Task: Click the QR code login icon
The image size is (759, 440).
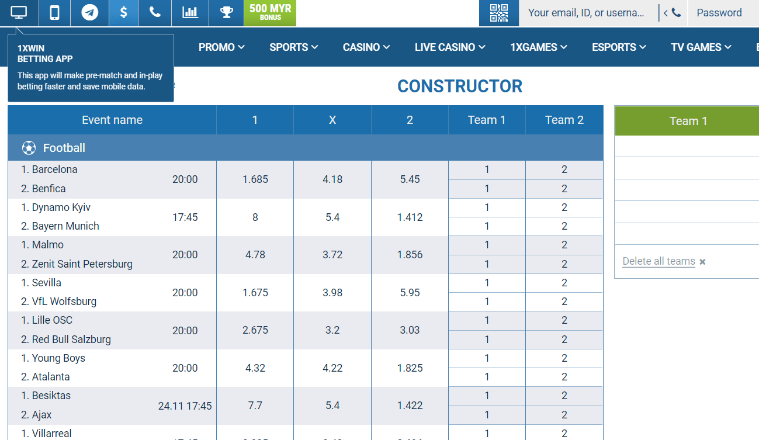Action: 499,13
